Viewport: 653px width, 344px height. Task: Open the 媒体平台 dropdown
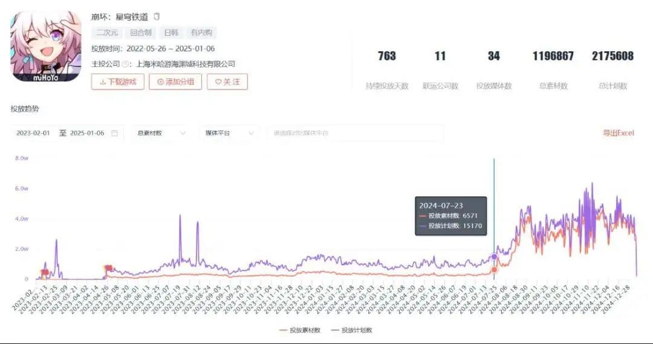click(x=229, y=133)
